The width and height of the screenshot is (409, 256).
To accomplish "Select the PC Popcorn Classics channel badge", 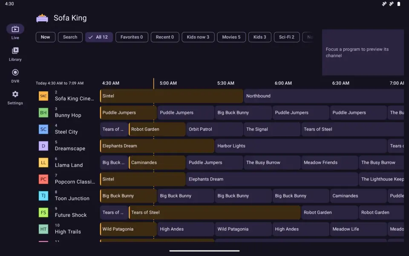I will point(43,179).
